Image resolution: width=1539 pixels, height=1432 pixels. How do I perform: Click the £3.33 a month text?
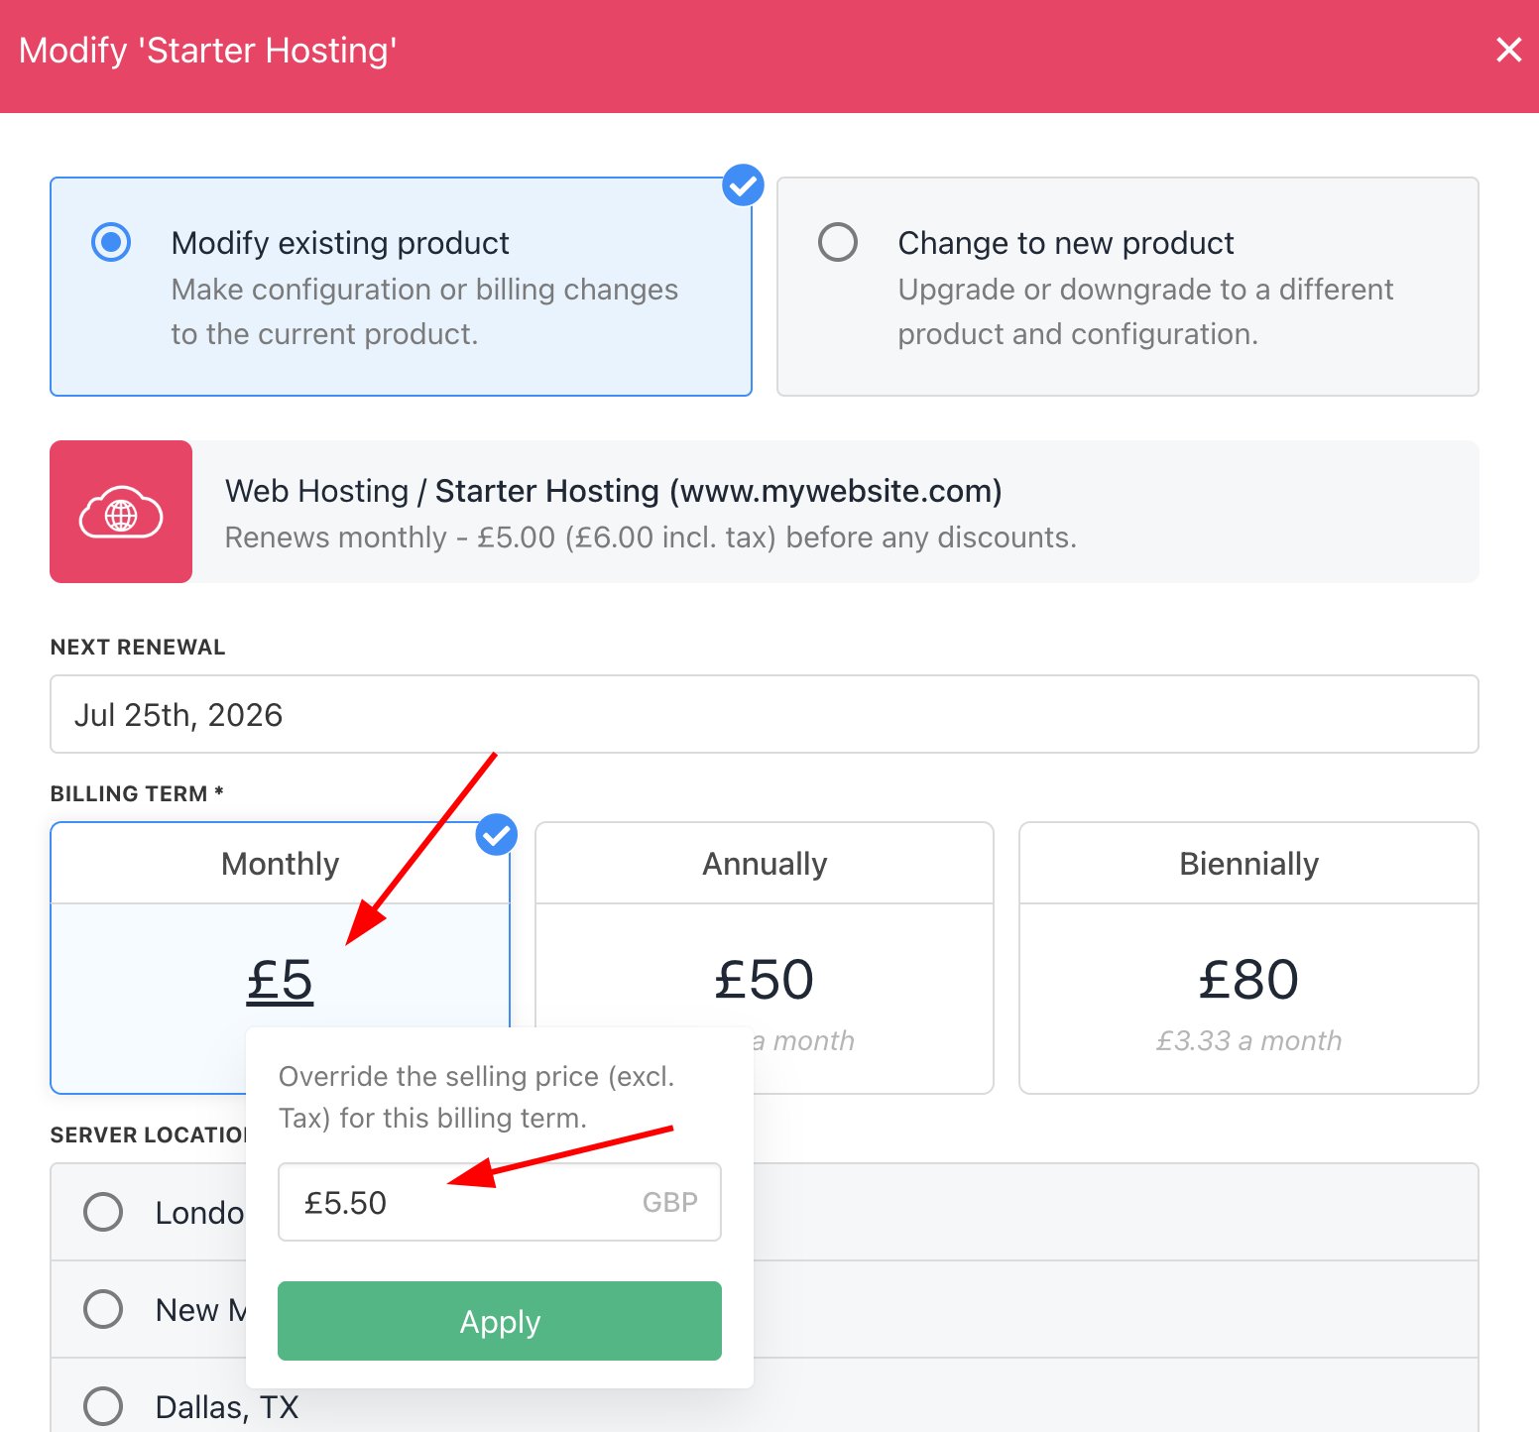[1248, 1040]
